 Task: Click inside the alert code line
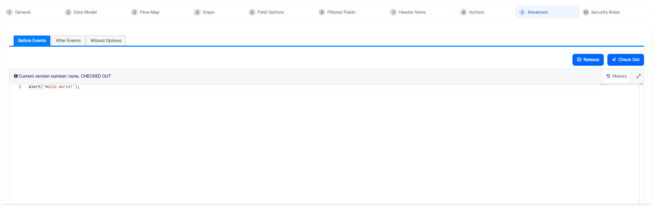click(x=54, y=87)
